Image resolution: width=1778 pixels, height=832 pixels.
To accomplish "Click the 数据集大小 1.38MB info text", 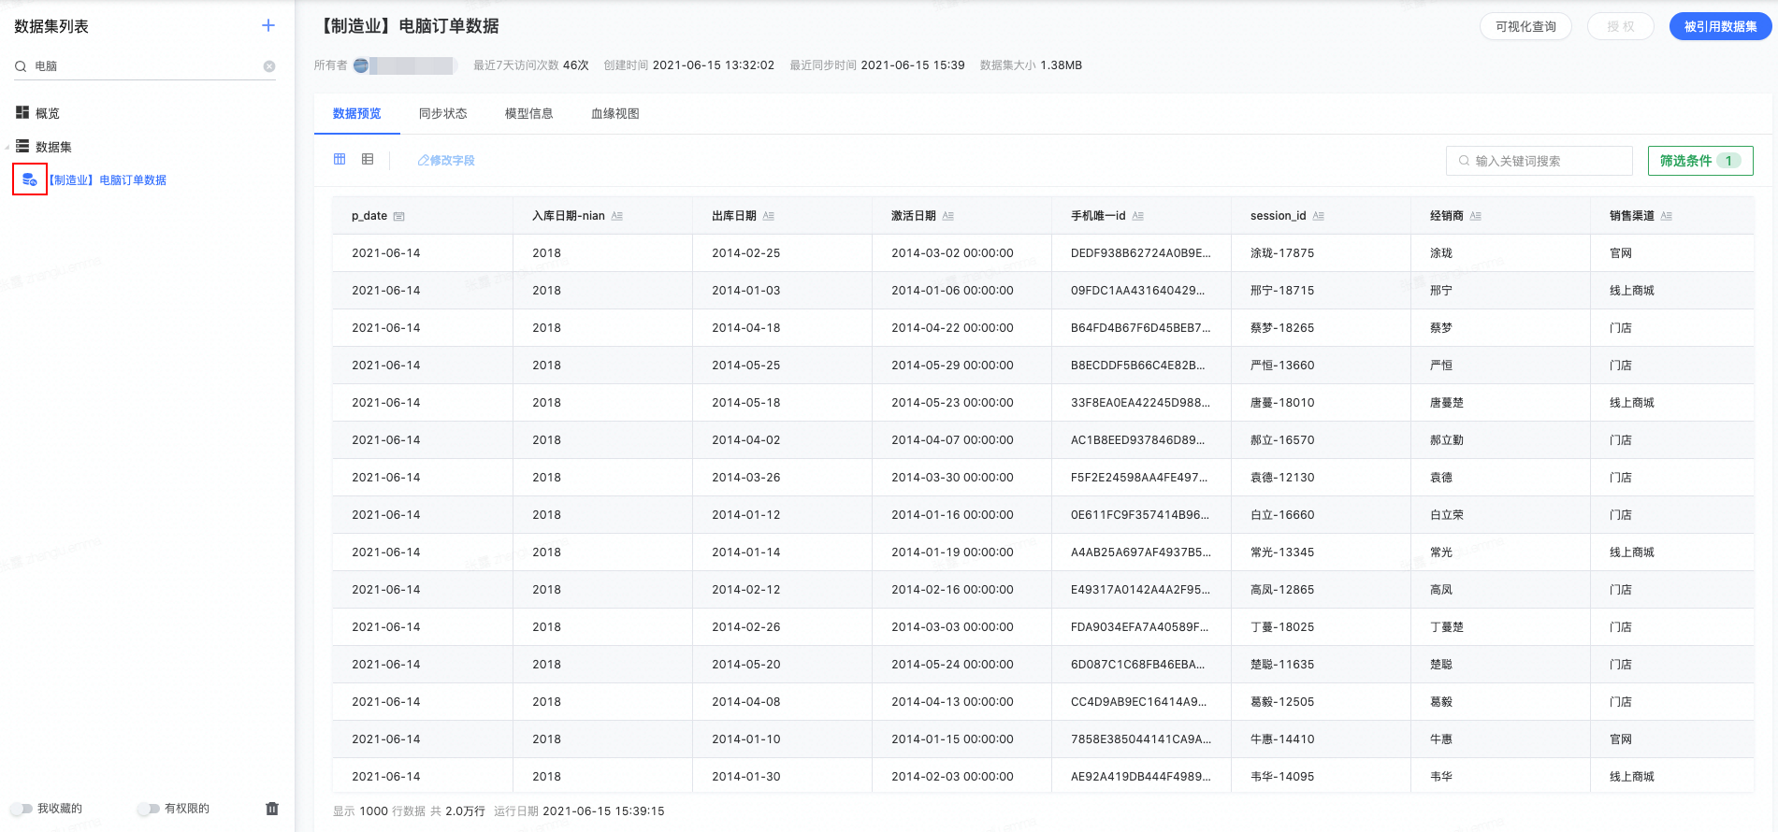I will (x=1031, y=65).
